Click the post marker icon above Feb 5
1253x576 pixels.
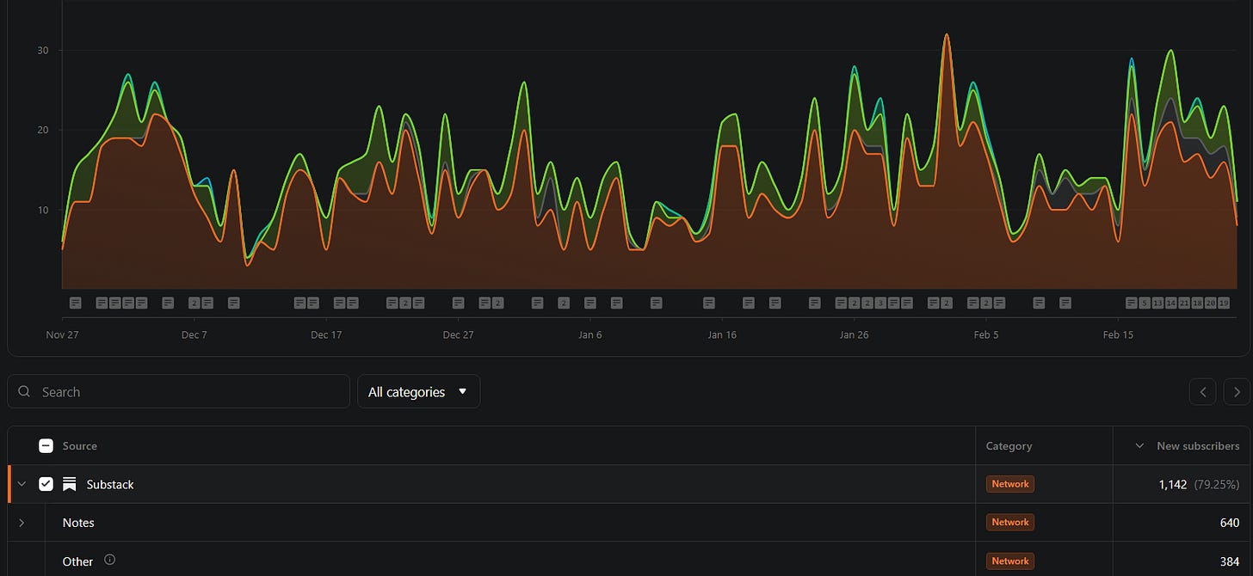click(x=986, y=303)
